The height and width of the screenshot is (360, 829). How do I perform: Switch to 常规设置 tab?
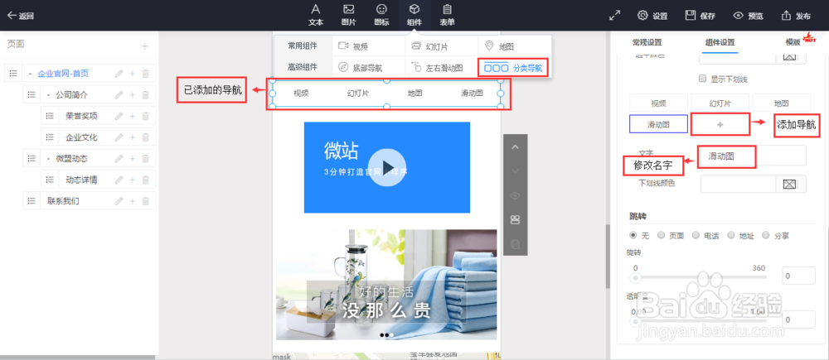(x=647, y=43)
